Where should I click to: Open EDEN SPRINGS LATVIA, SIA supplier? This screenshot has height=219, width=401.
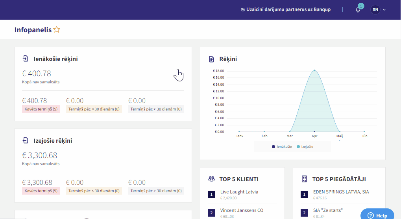tap(341, 191)
